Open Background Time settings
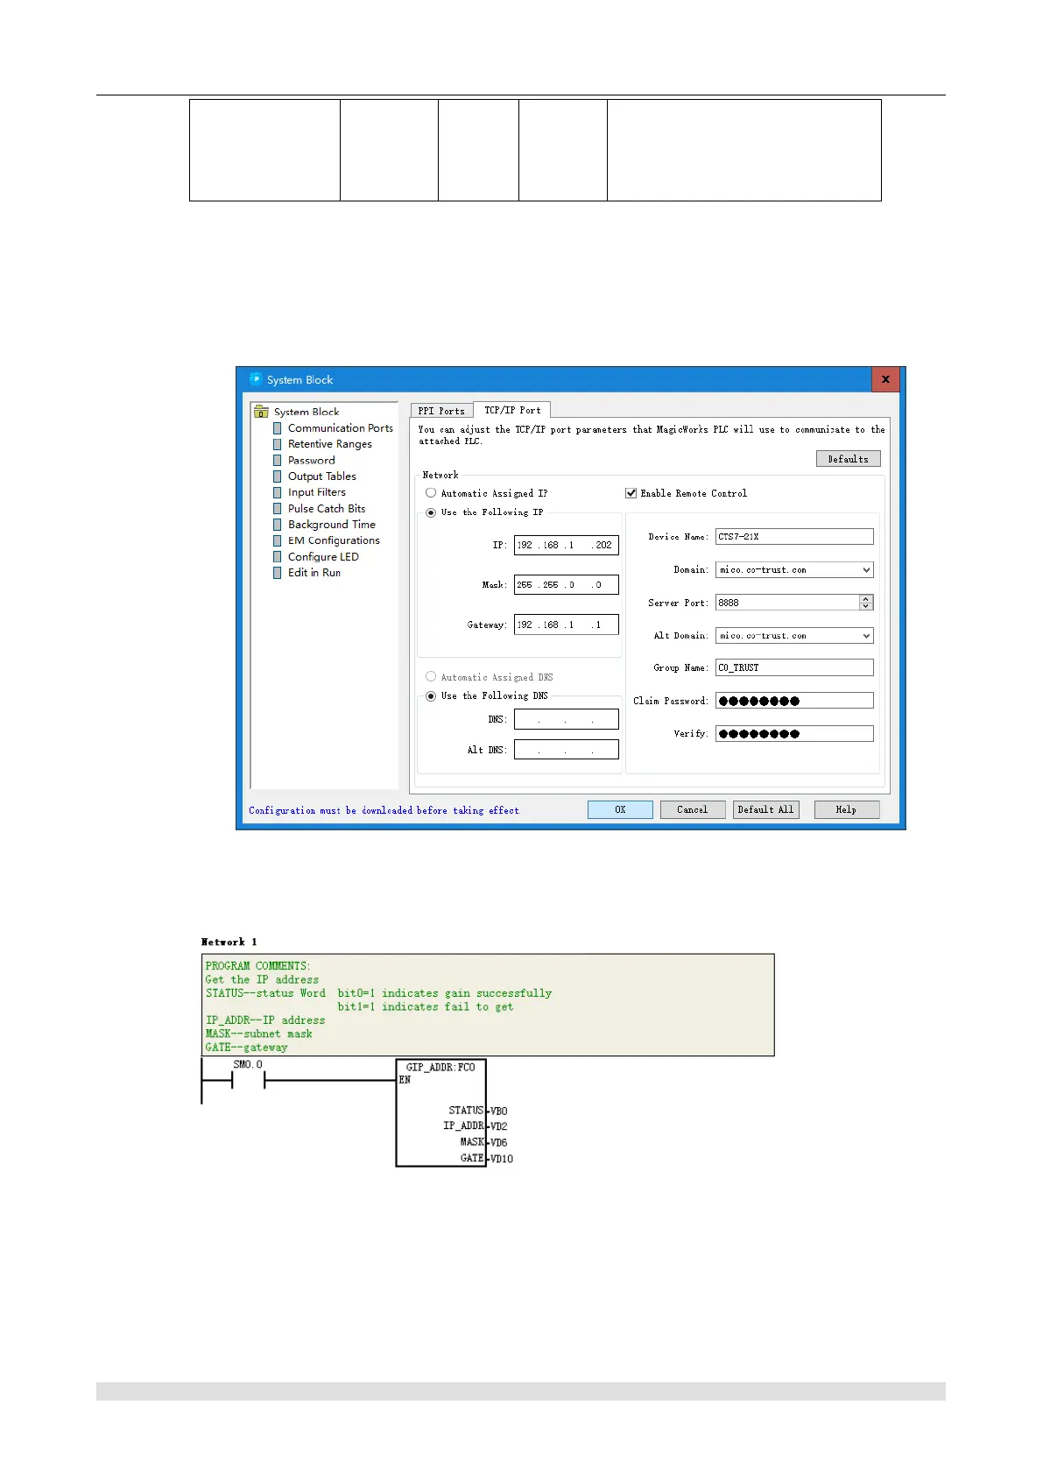 pos(332,525)
